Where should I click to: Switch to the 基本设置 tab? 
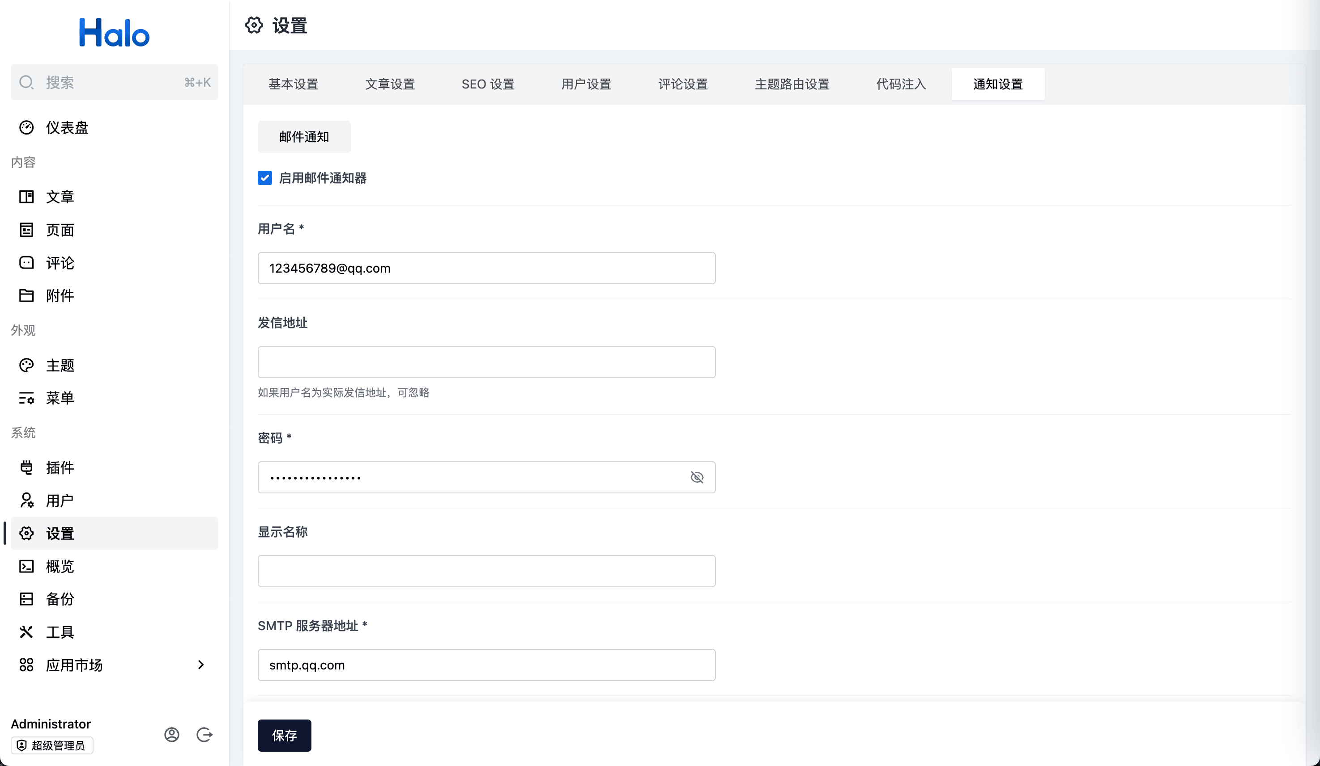pyautogui.click(x=294, y=84)
